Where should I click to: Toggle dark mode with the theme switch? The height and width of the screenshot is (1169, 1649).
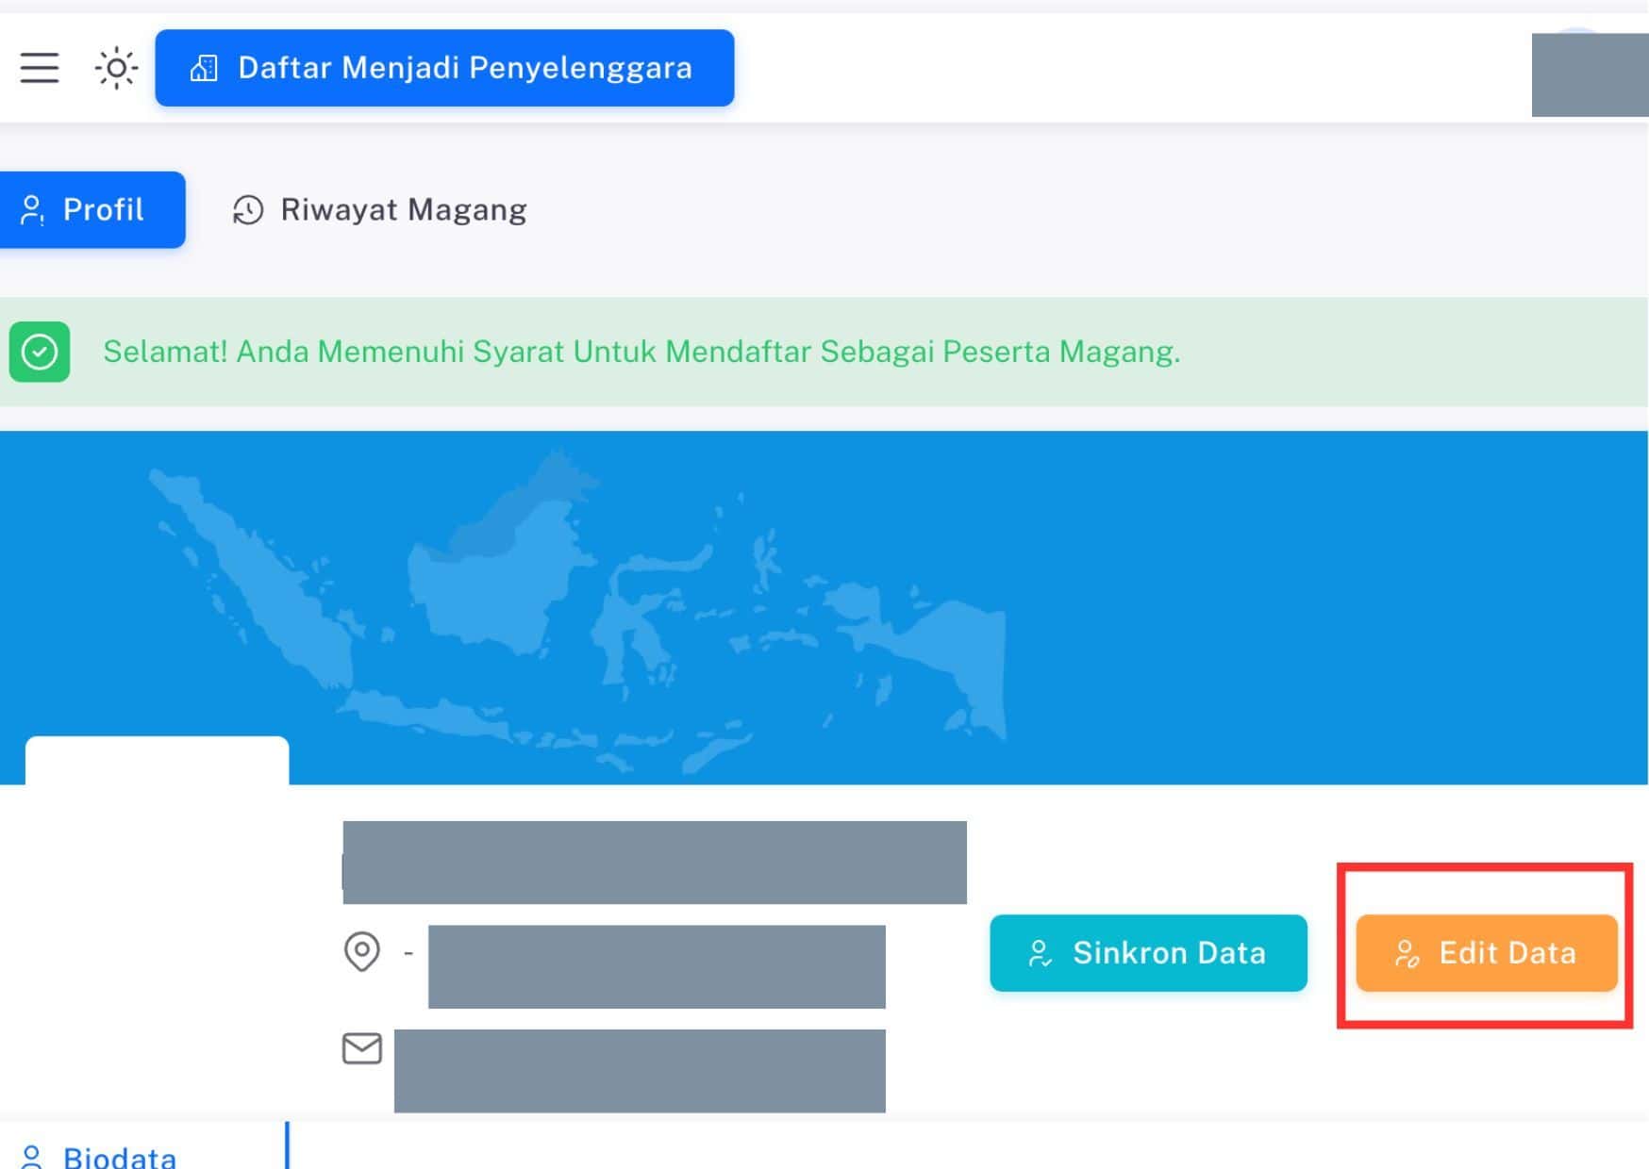[x=115, y=67]
